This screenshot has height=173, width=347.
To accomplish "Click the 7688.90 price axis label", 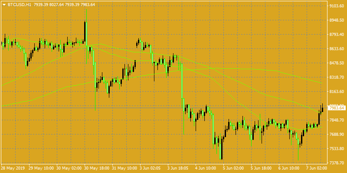I will 337,134.
